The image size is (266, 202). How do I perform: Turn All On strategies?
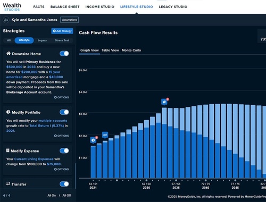tap(52, 196)
